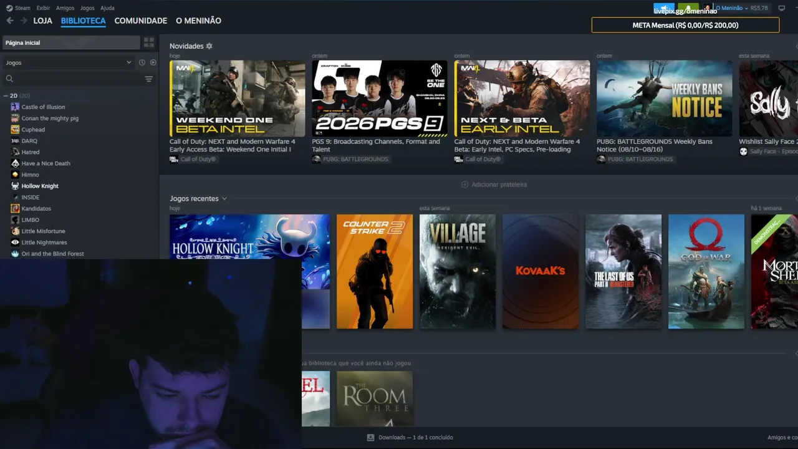The height and width of the screenshot is (449, 798).
Task: Collapse the 2D category
Action: pos(6,96)
